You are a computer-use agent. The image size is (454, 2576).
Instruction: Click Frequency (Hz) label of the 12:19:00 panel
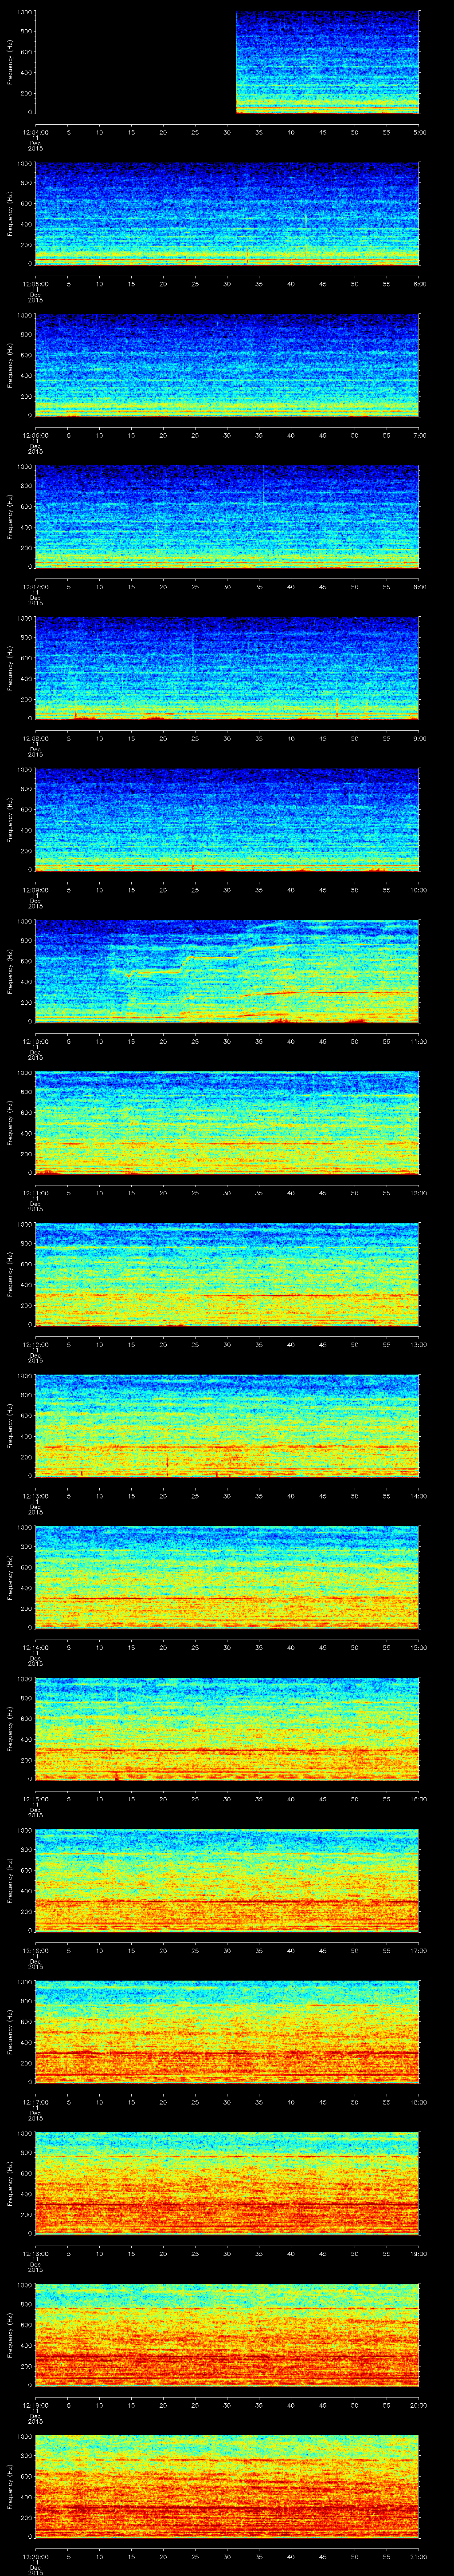[x=10, y=2335]
